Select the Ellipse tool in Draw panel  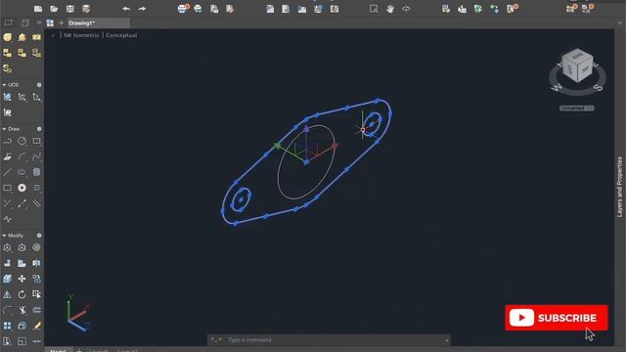point(22,172)
